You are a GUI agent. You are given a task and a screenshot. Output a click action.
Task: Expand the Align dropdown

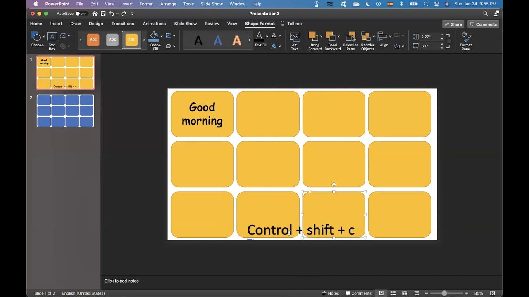[x=390, y=36]
